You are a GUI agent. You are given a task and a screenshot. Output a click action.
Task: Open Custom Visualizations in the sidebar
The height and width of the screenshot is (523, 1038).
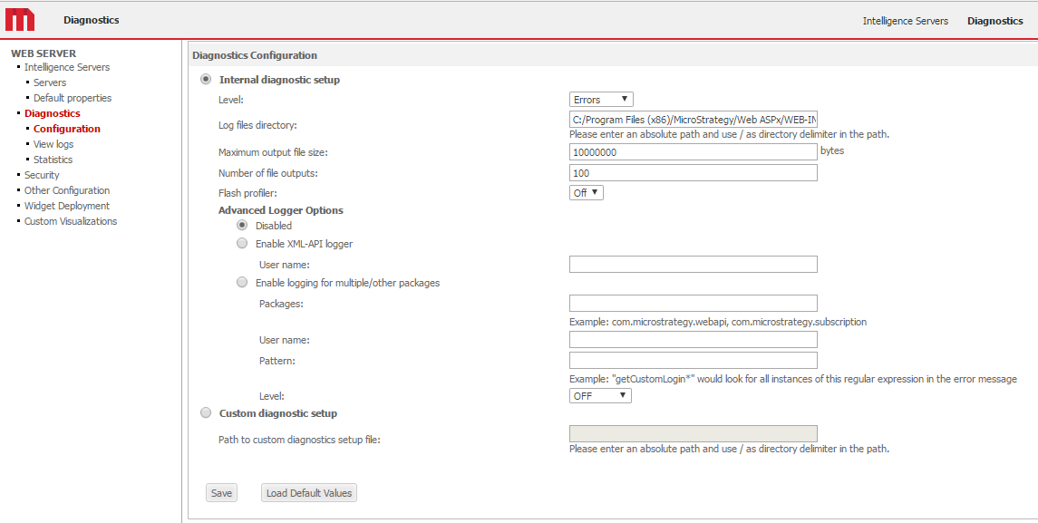coord(71,221)
